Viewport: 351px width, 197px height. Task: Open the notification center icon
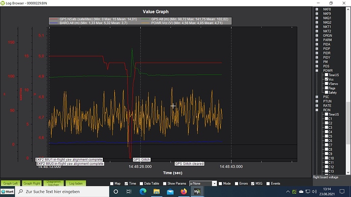point(342,191)
